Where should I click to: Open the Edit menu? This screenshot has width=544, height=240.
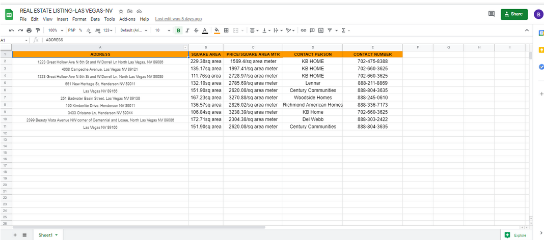point(35,19)
